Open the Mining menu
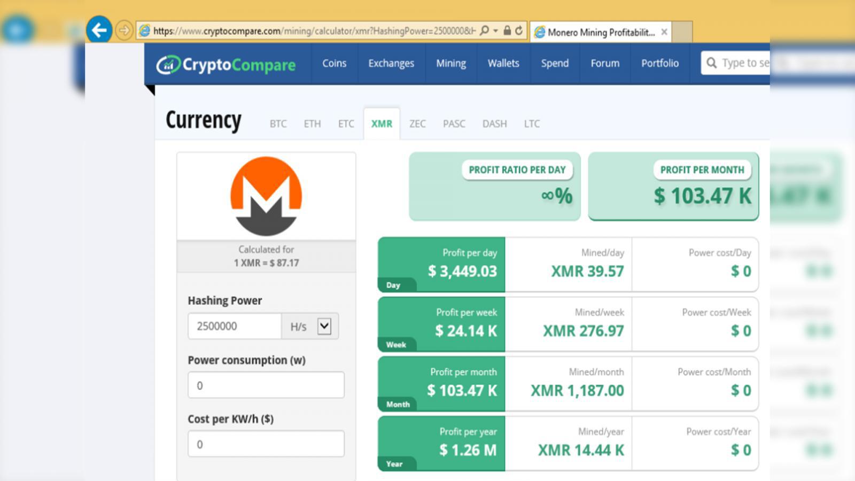This screenshot has height=481, width=855. pyautogui.click(x=450, y=63)
